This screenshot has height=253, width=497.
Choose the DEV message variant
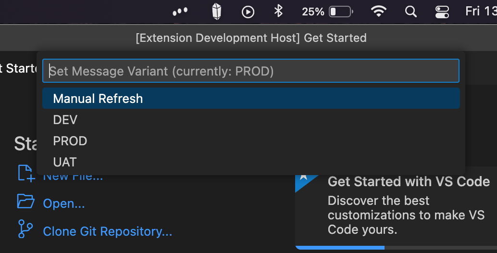tap(251, 119)
